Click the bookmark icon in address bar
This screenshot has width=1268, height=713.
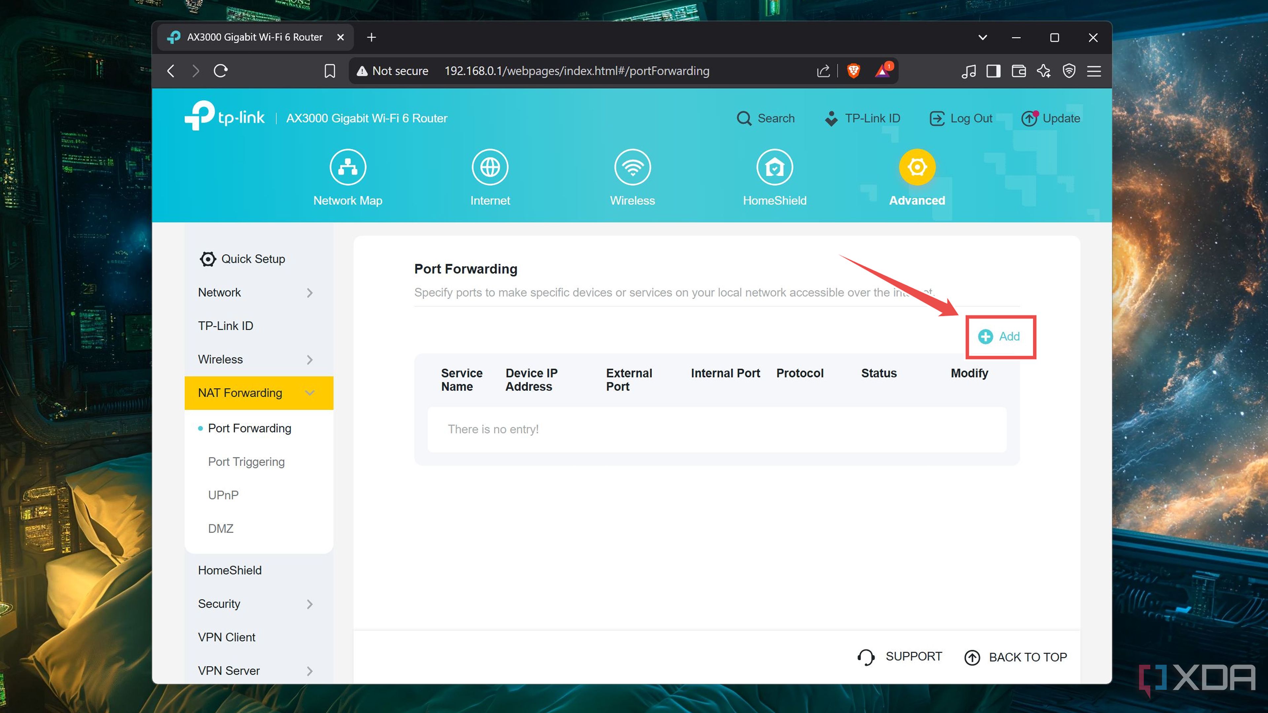329,71
